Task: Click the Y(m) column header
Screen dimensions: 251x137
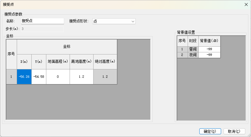Action: tap(39, 62)
